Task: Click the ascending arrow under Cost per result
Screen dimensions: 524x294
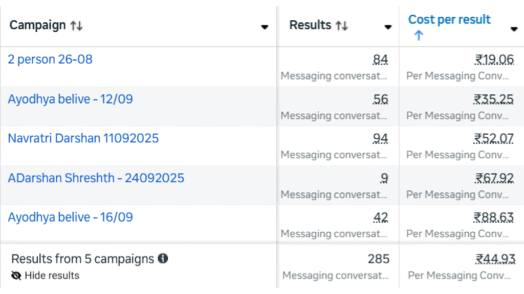Action: click(419, 36)
